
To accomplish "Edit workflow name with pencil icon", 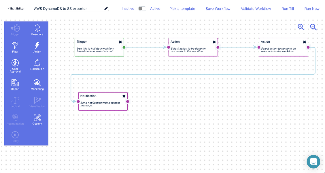I will 106,8.
